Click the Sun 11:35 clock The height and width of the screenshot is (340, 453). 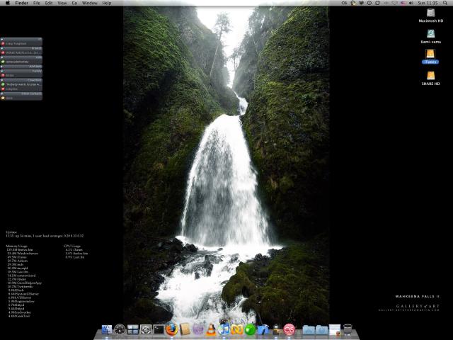click(428, 3)
